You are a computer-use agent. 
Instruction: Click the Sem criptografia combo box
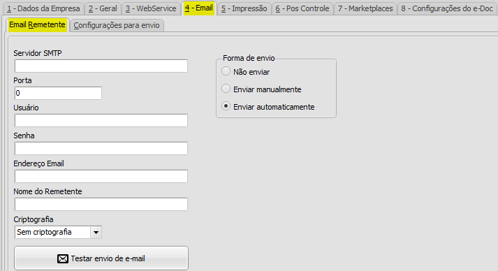[58, 233]
